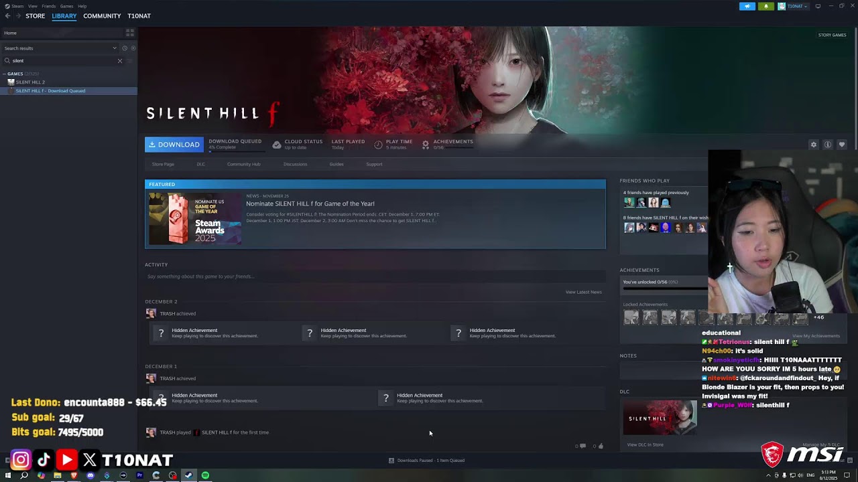
Task: Go back with the left arrow
Action: tap(7, 16)
